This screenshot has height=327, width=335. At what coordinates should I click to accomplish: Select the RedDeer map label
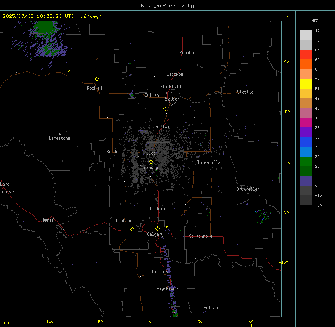171,99
